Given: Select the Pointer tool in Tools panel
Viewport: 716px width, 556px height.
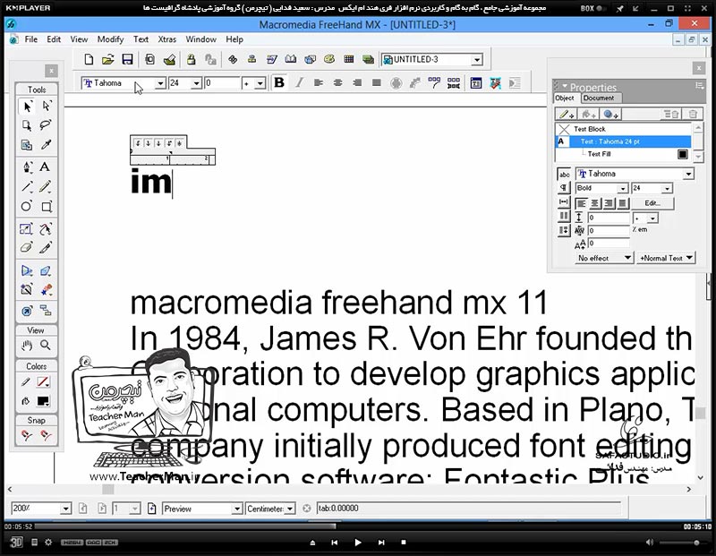Looking at the screenshot, I should point(27,107).
